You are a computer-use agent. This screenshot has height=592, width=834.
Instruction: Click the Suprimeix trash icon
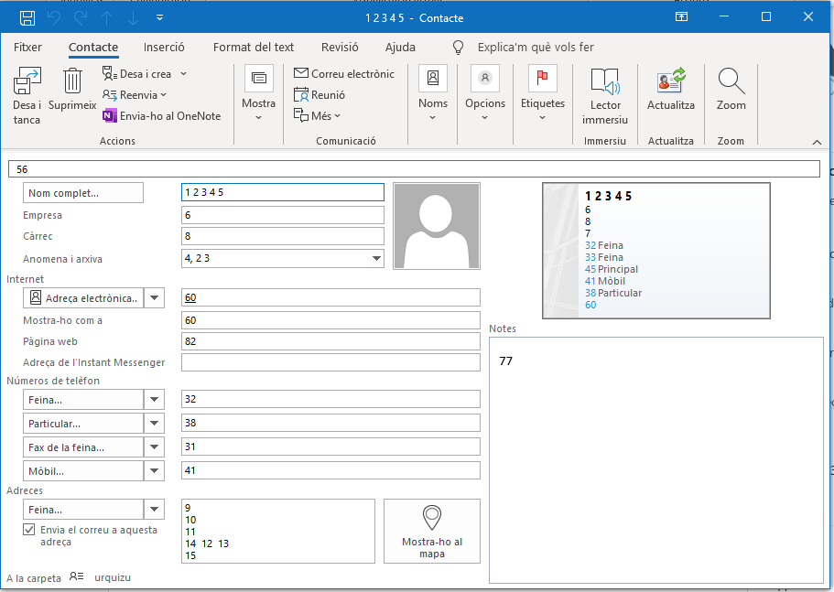[72, 82]
